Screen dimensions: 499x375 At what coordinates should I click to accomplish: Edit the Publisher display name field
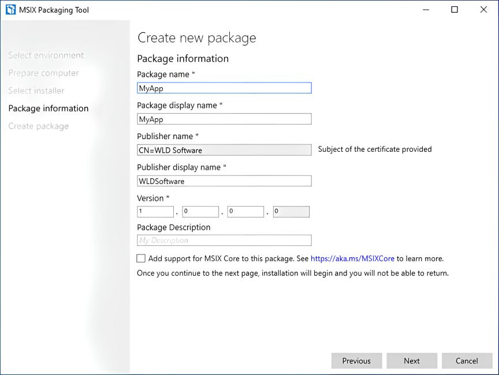coord(224,181)
